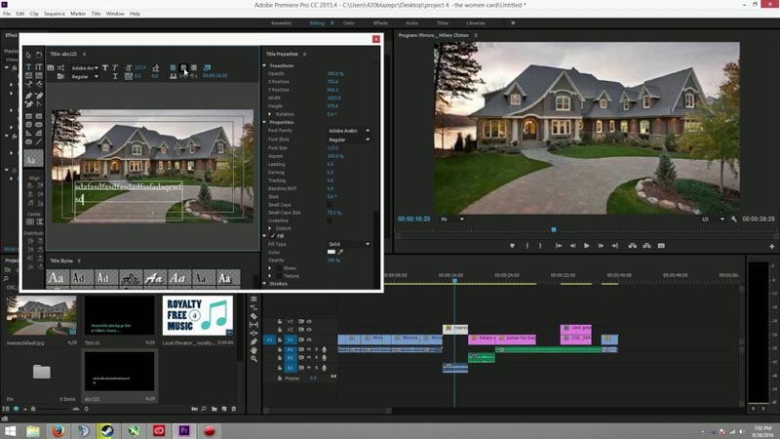The height and width of the screenshot is (439, 780).
Task: Open the Font Family dropdown Adobe Arabic
Action: (349, 131)
